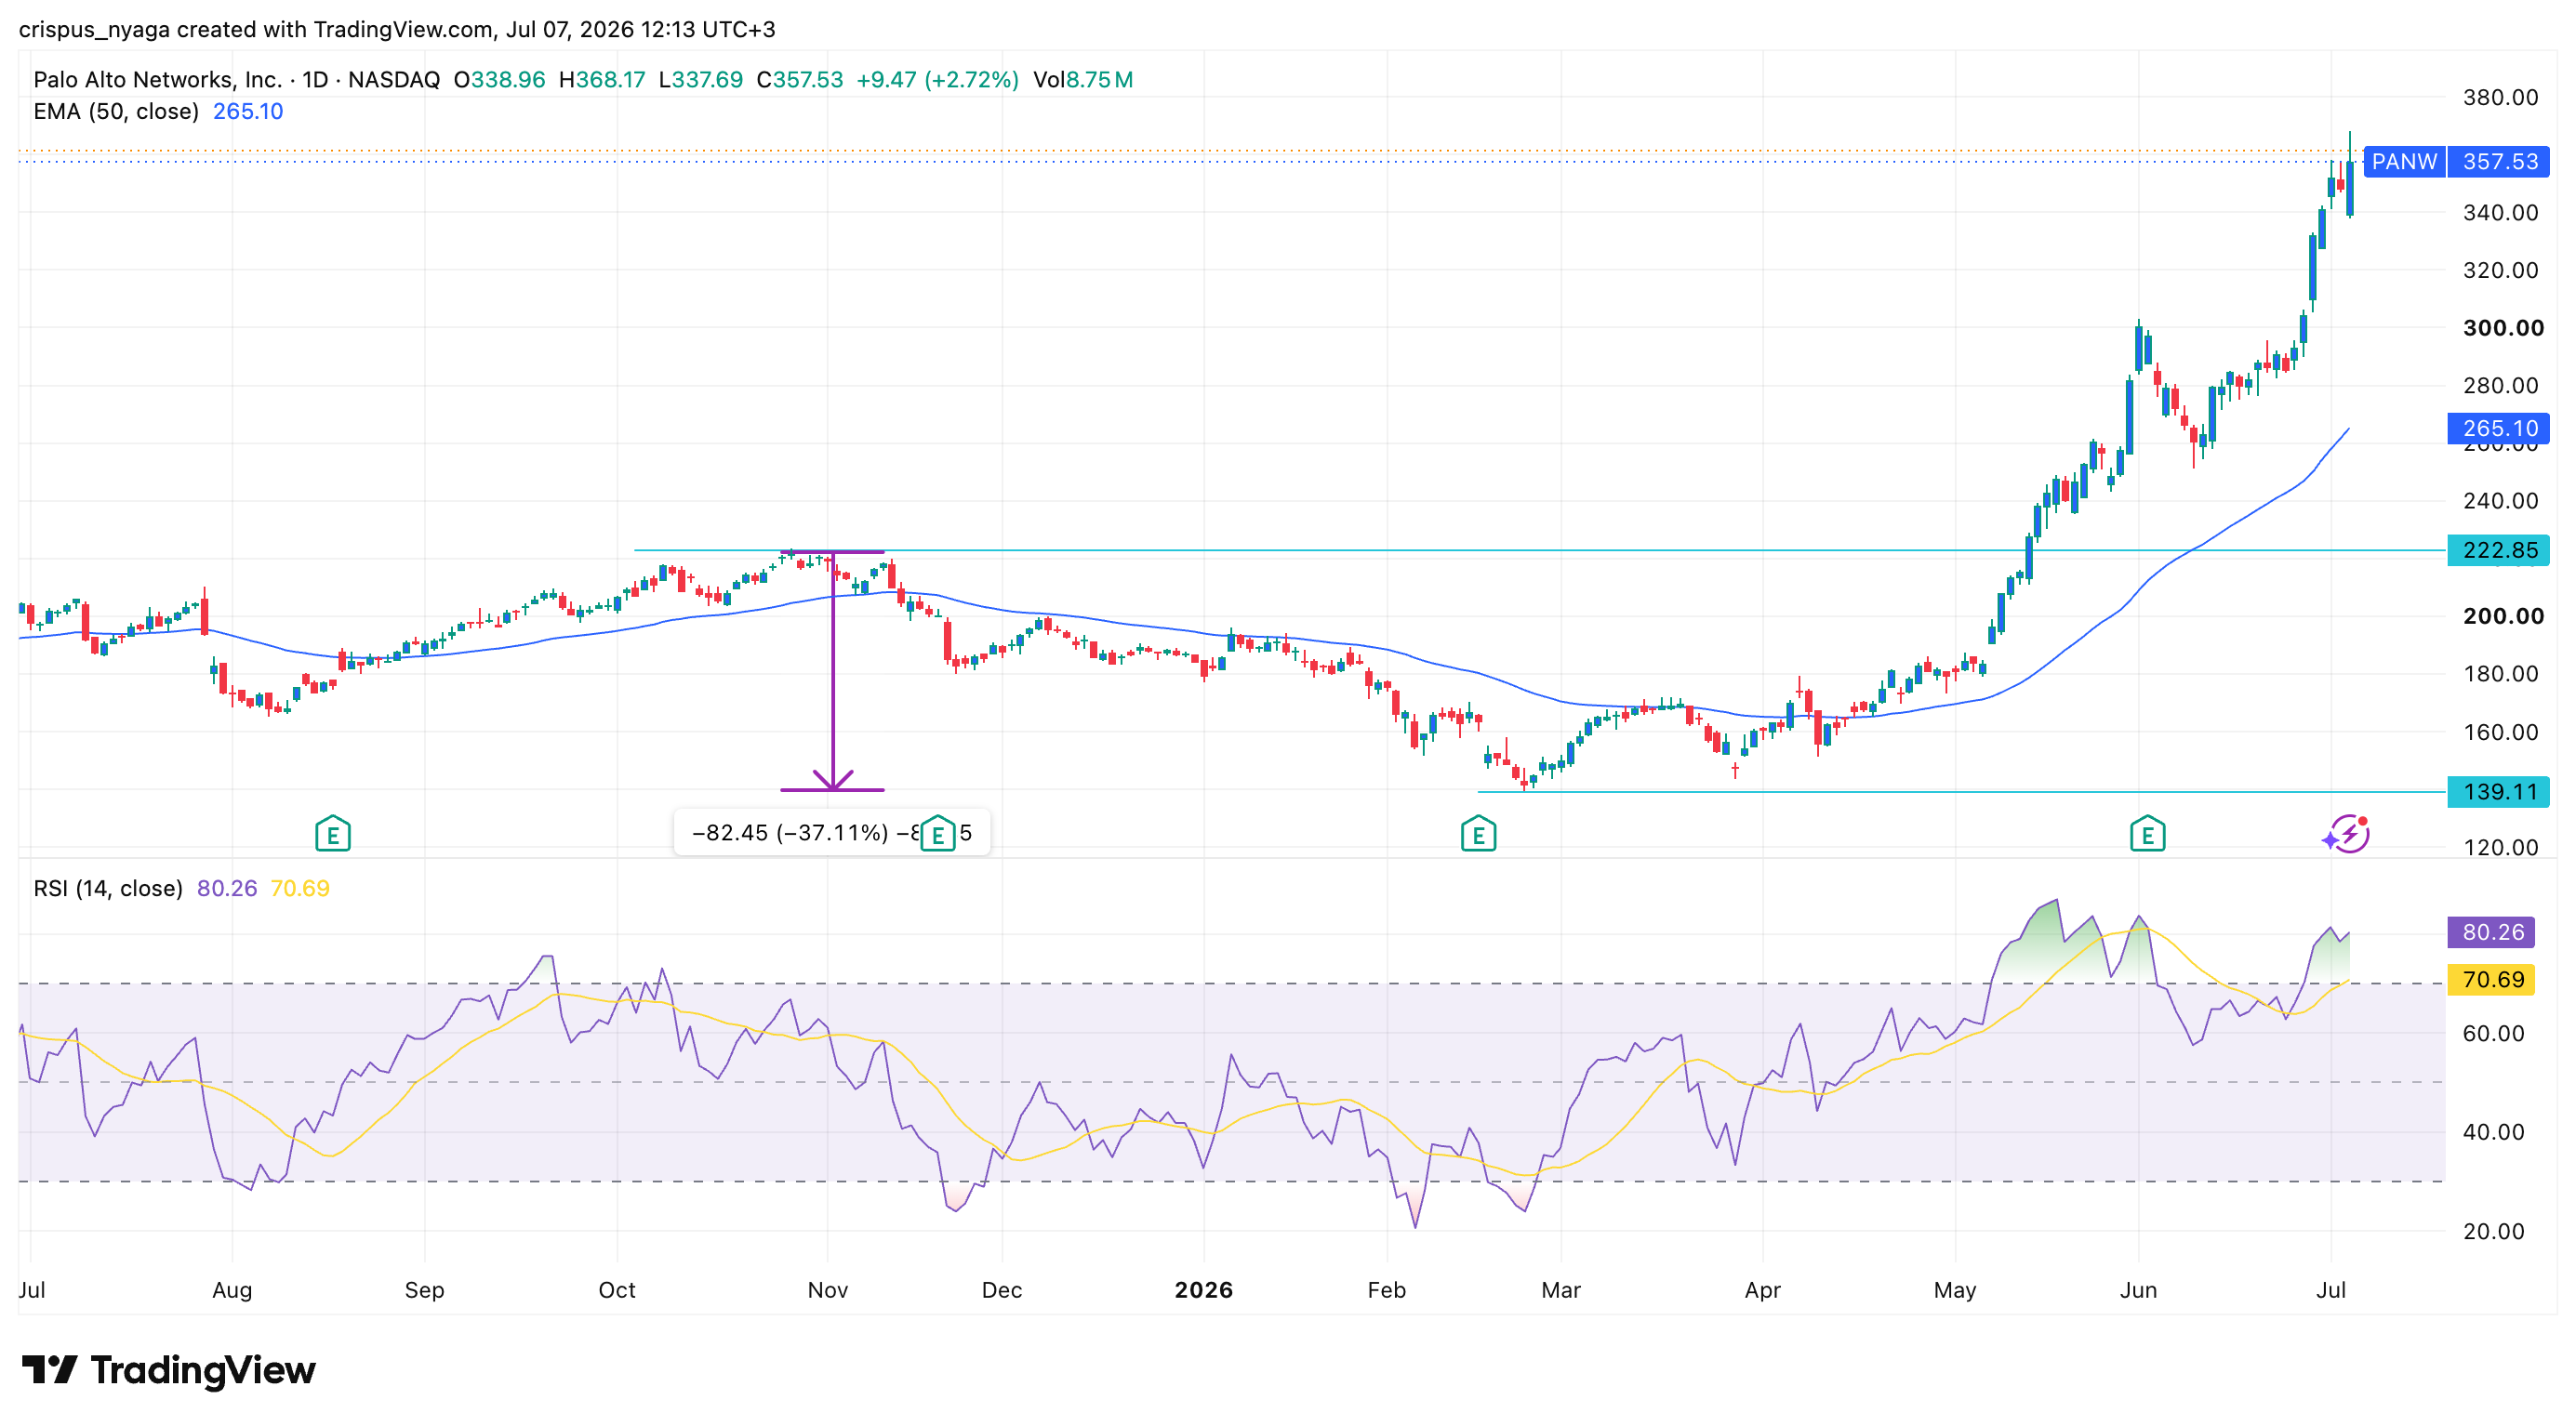Click the RSI legend value 70.69
The height and width of the screenshot is (1426, 2576).
(x=300, y=889)
